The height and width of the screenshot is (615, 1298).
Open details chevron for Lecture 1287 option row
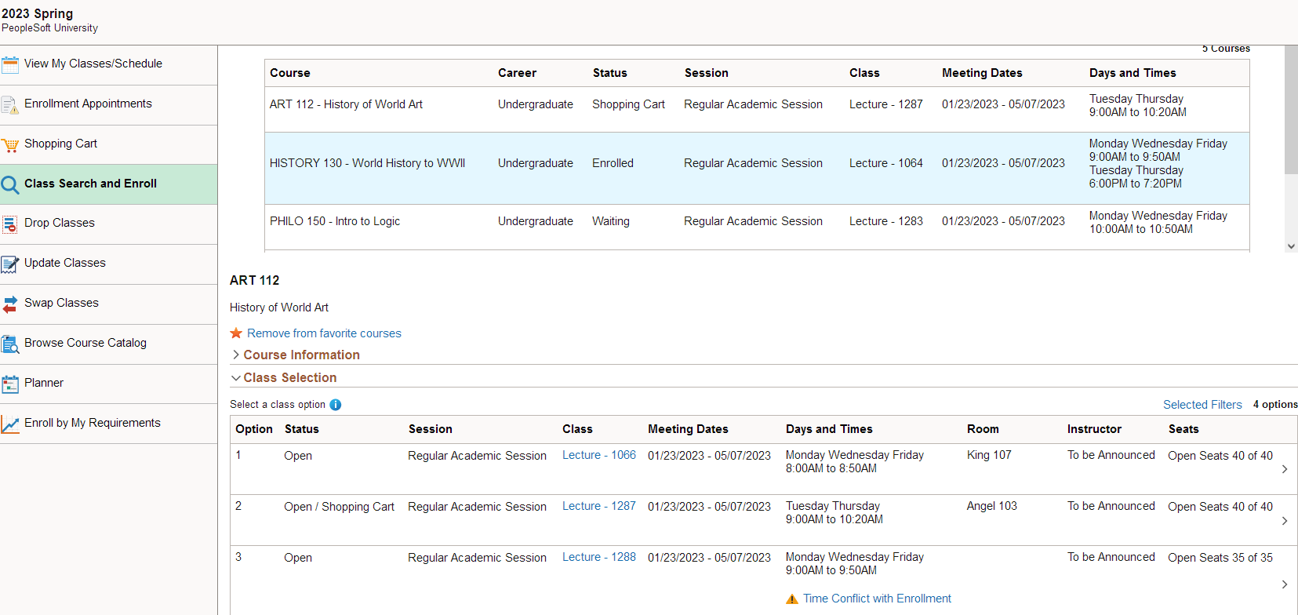(1284, 521)
